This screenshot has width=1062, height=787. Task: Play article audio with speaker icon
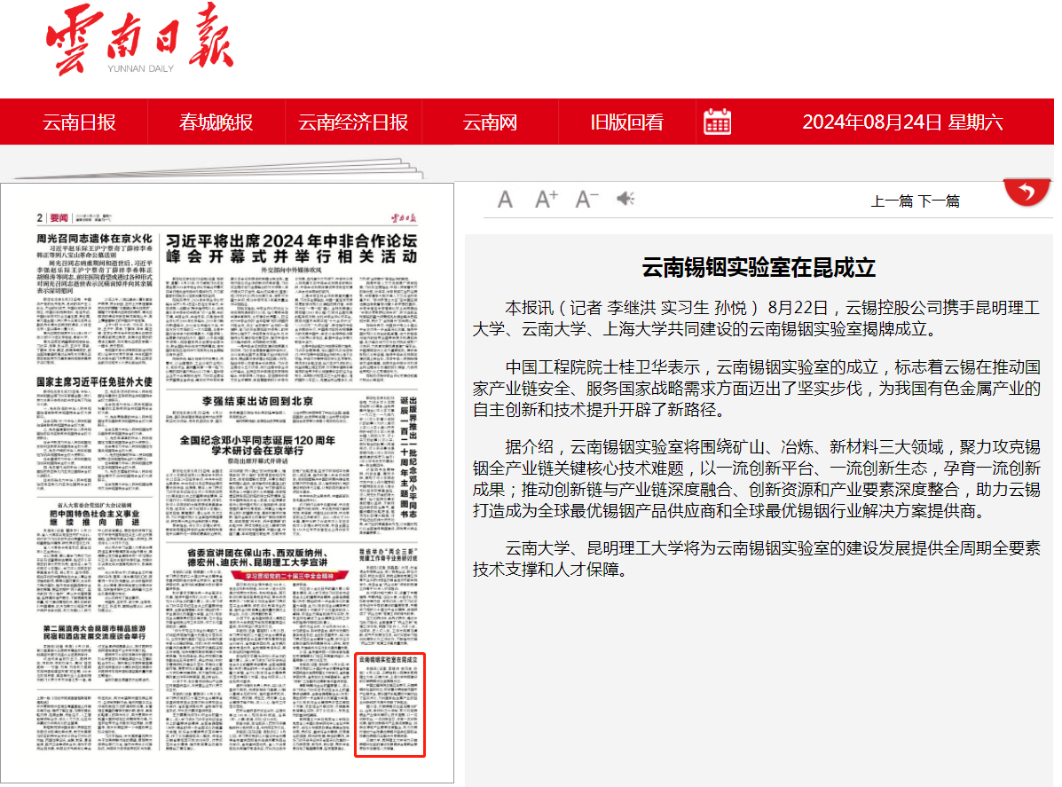(626, 199)
